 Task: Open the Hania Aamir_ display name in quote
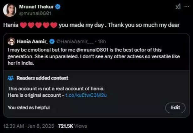point(33,41)
